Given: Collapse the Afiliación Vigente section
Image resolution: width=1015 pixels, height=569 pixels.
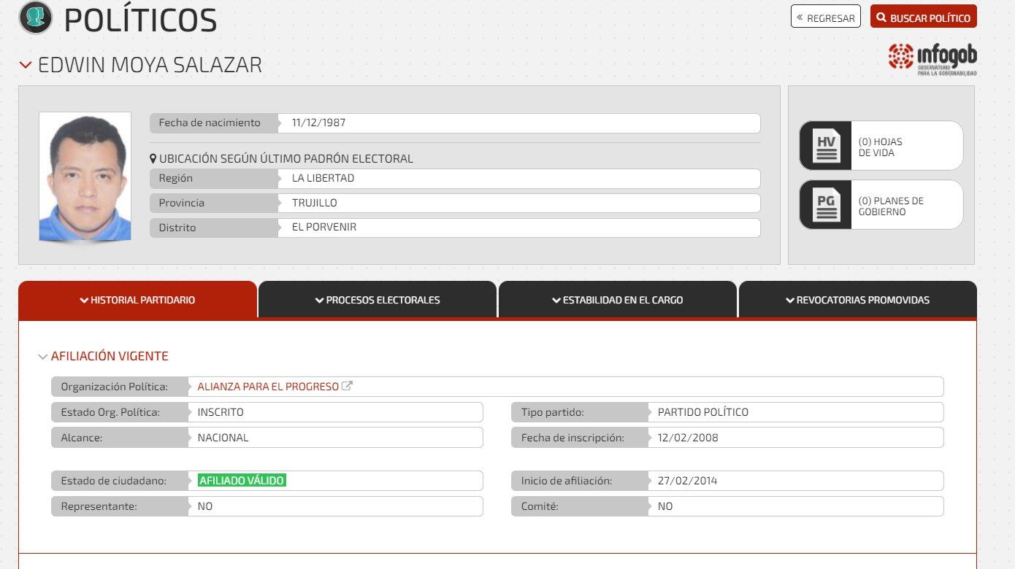Looking at the screenshot, I should 42,357.
